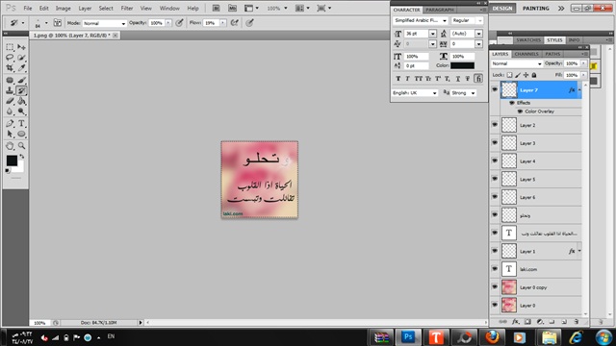
Task: Switch to the Paths tab
Action: coord(552,54)
